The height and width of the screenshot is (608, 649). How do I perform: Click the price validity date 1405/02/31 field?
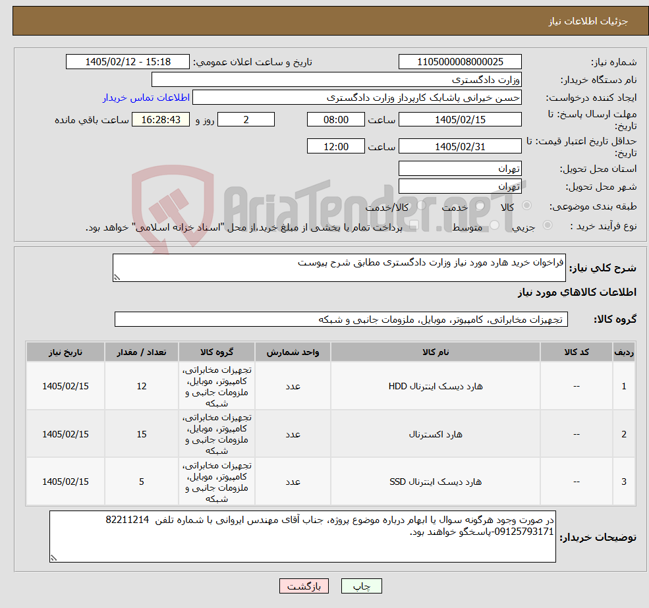[x=460, y=146]
